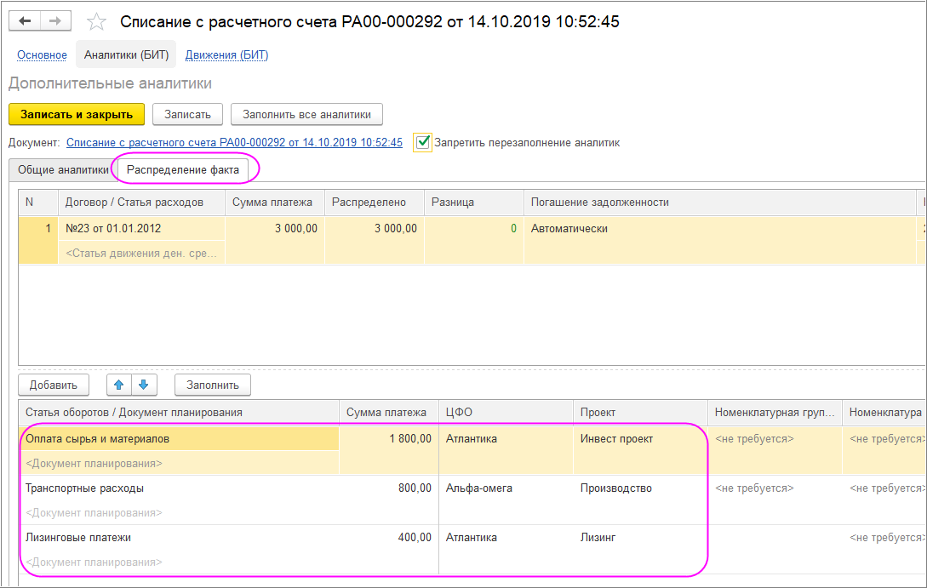Click the forward navigation arrow
The image size is (927, 588).
pyautogui.click(x=55, y=21)
